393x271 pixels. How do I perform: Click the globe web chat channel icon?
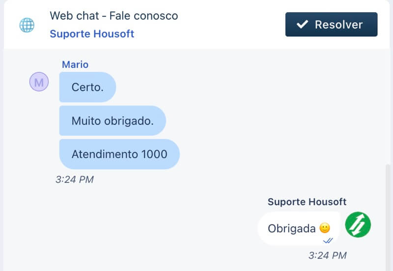[x=27, y=25]
